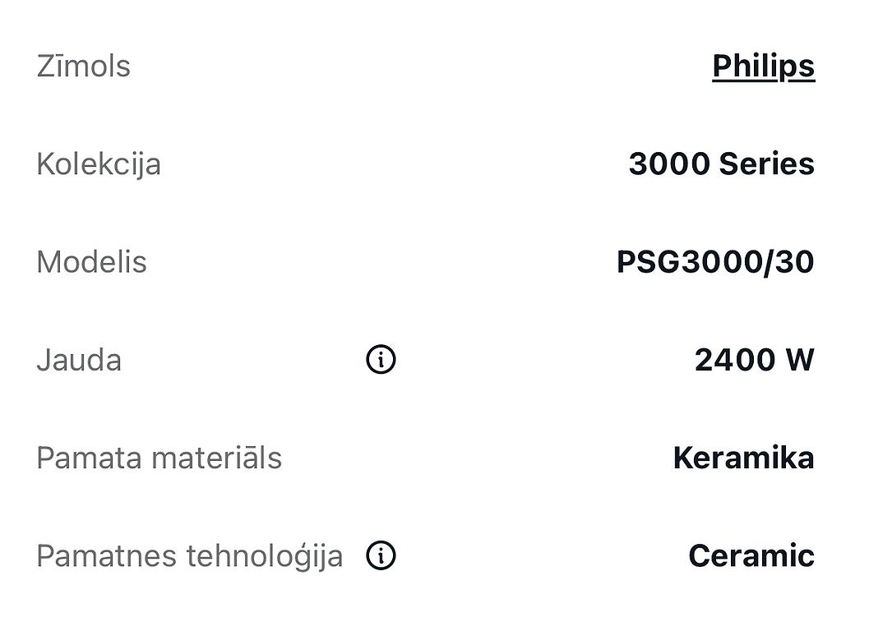Viewport: 869px width, 631px height.
Task: Click the PSG3000/30 model value
Action: 715,261
